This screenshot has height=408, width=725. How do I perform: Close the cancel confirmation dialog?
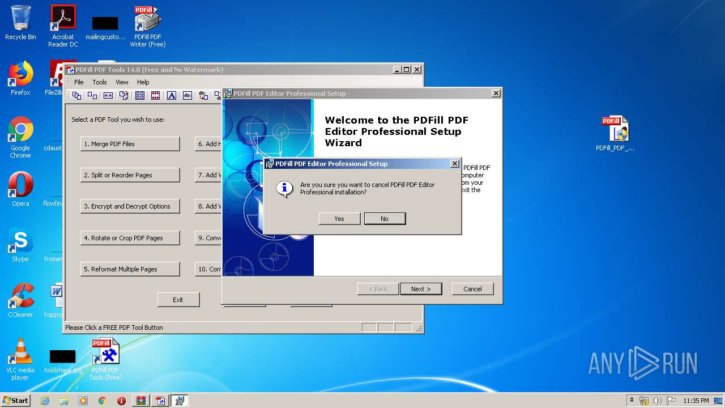pos(454,164)
